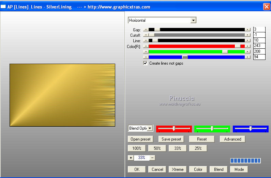This screenshot has height=178, width=271.
Task: Zoom in with the plus button
Action: [131, 158]
